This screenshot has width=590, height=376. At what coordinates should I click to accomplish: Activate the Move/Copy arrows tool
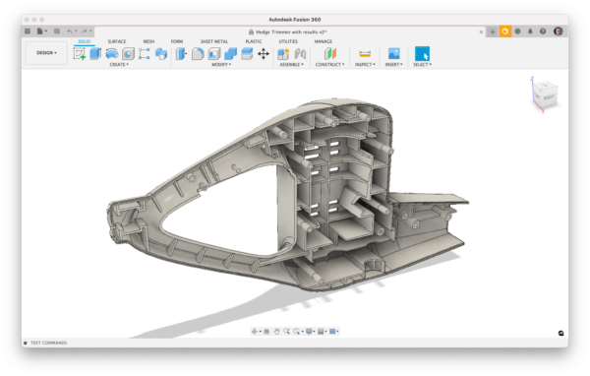(x=264, y=54)
